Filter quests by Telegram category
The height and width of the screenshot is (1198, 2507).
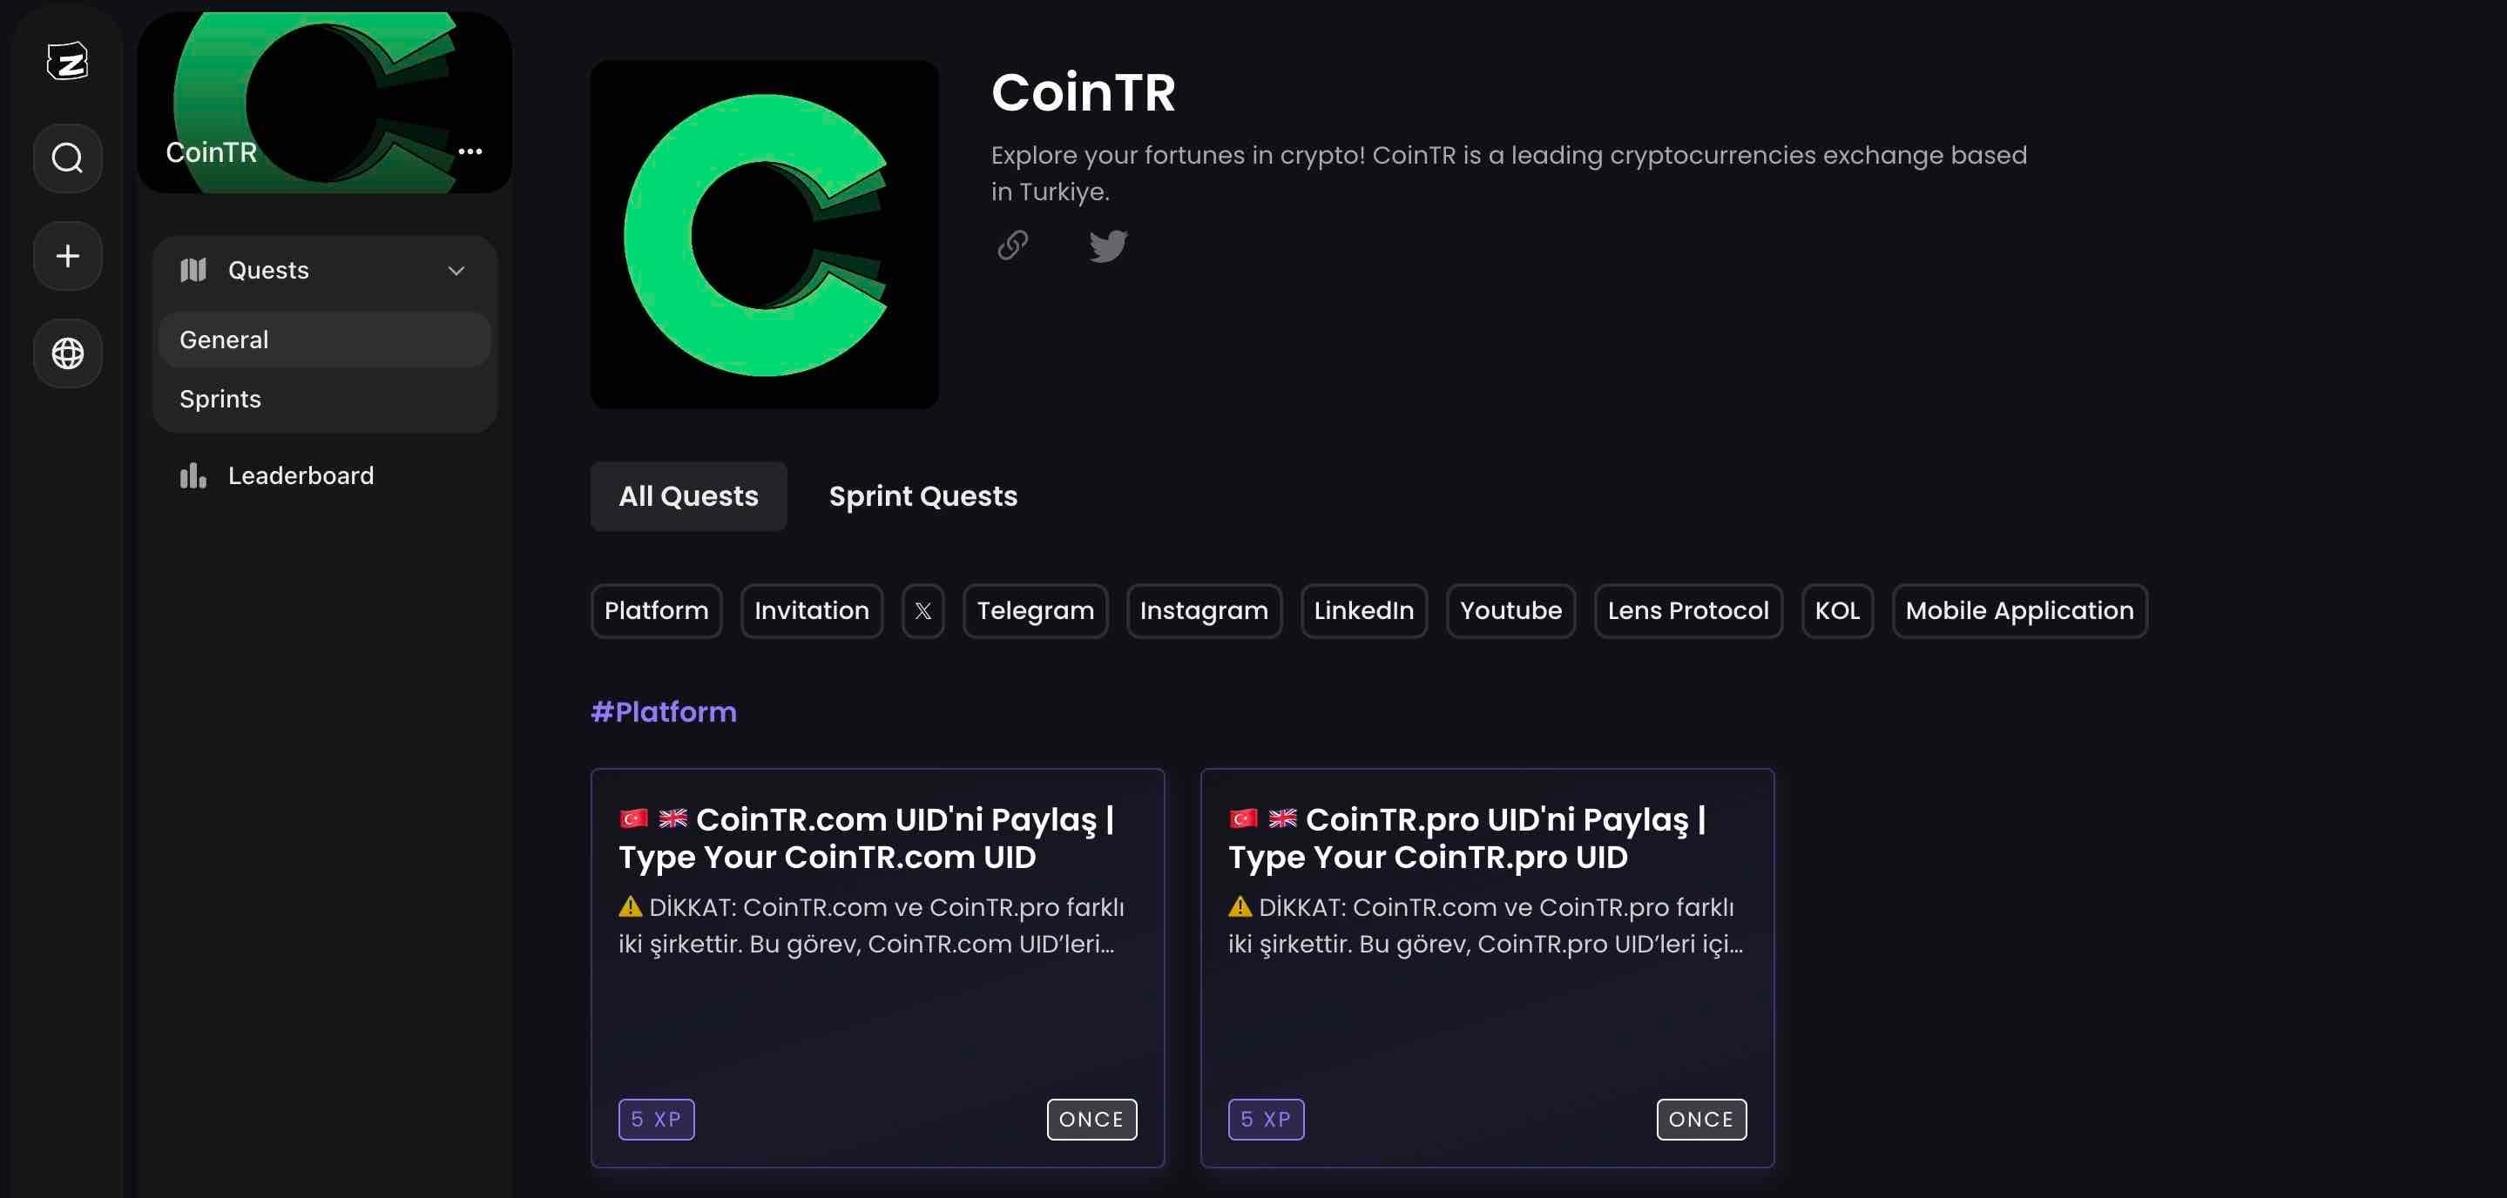tap(1035, 610)
